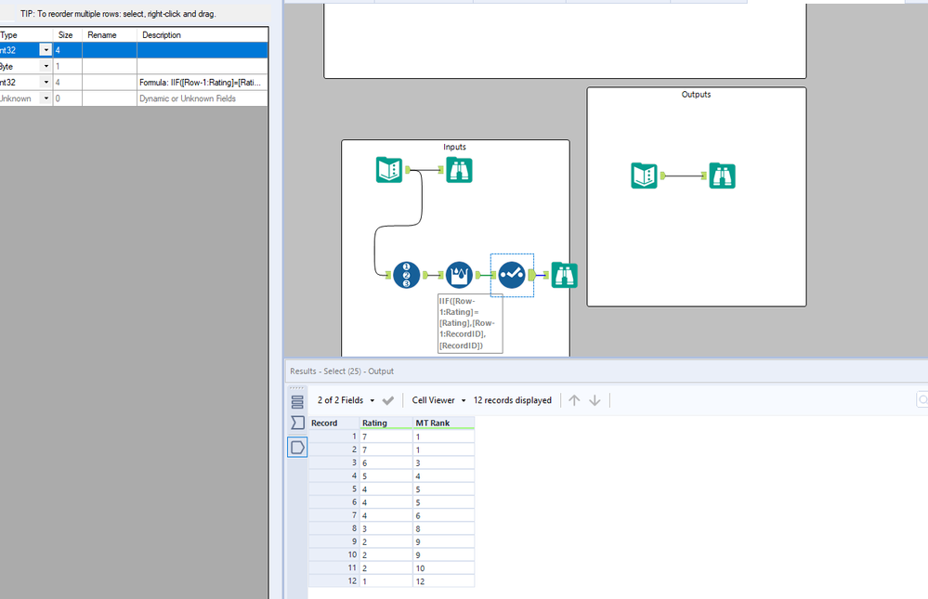928x599 pixels.
Task: Select the Browse tool after the Select tool
Action: click(x=564, y=275)
